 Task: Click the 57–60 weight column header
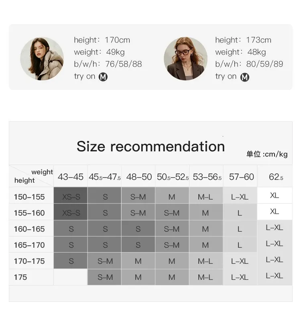(x=241, y=177)
